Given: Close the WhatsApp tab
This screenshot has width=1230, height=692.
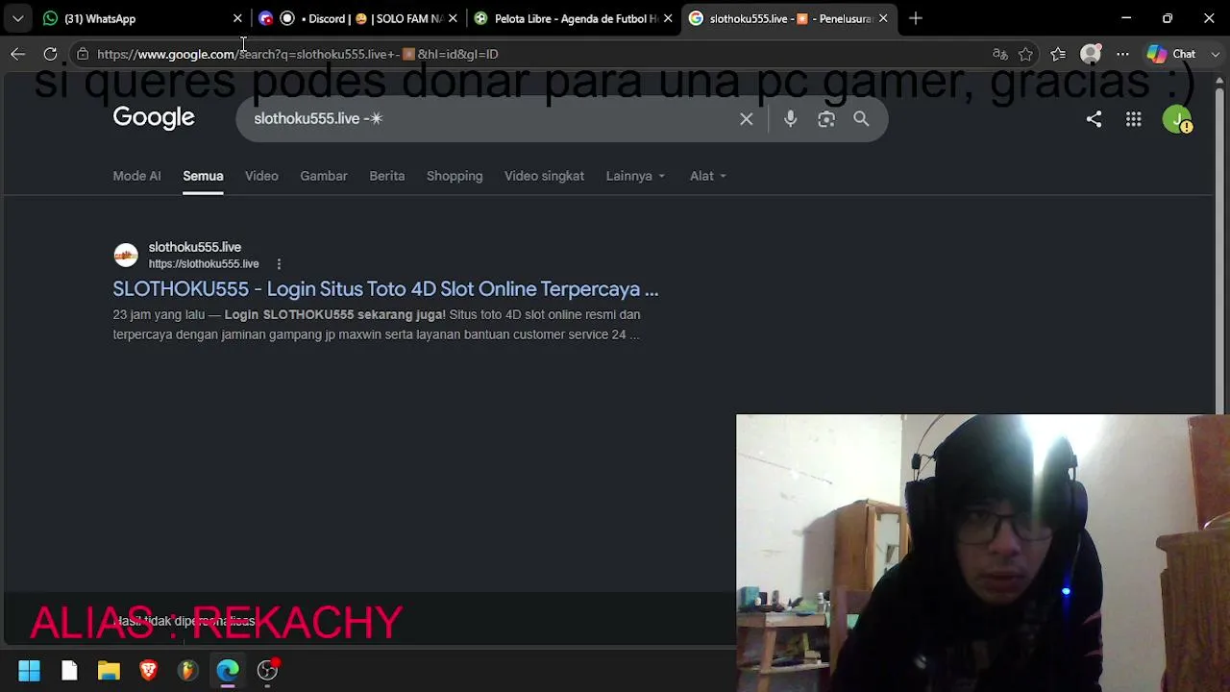Looking at the screenshot, I should tap(237, 18).
